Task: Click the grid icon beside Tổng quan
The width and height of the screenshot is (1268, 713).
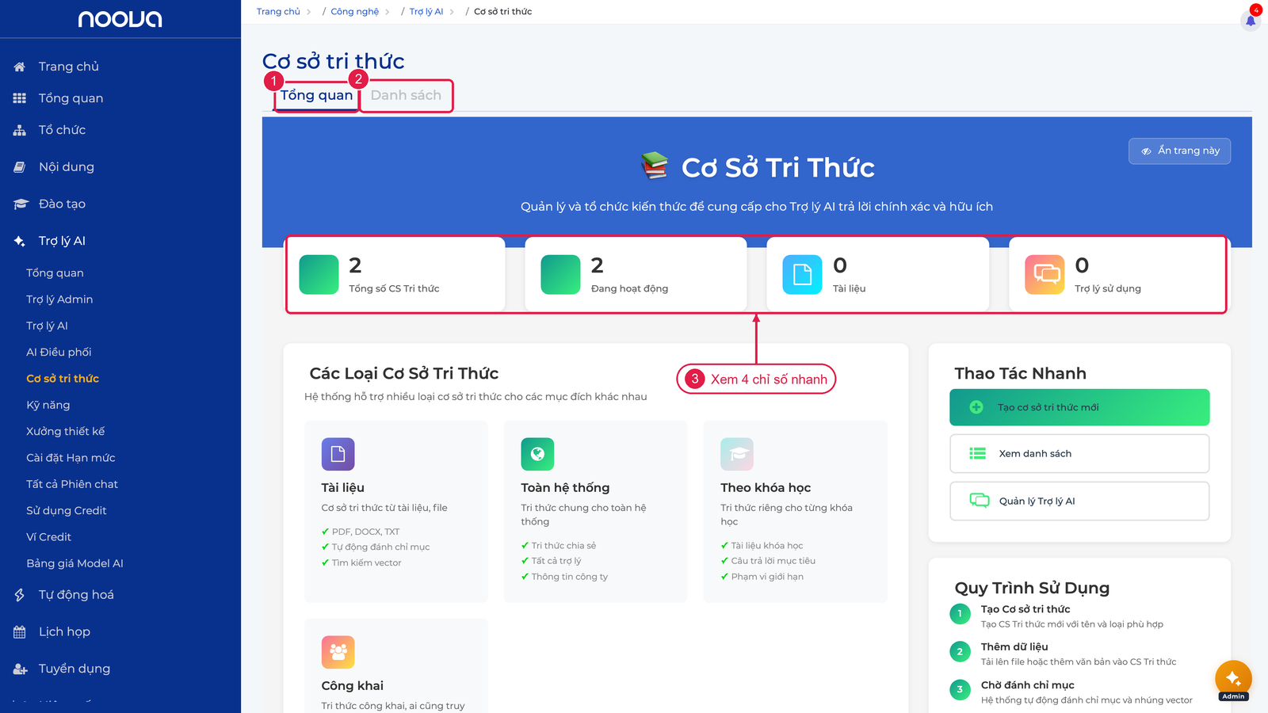Action: click(x=20, y=98)
